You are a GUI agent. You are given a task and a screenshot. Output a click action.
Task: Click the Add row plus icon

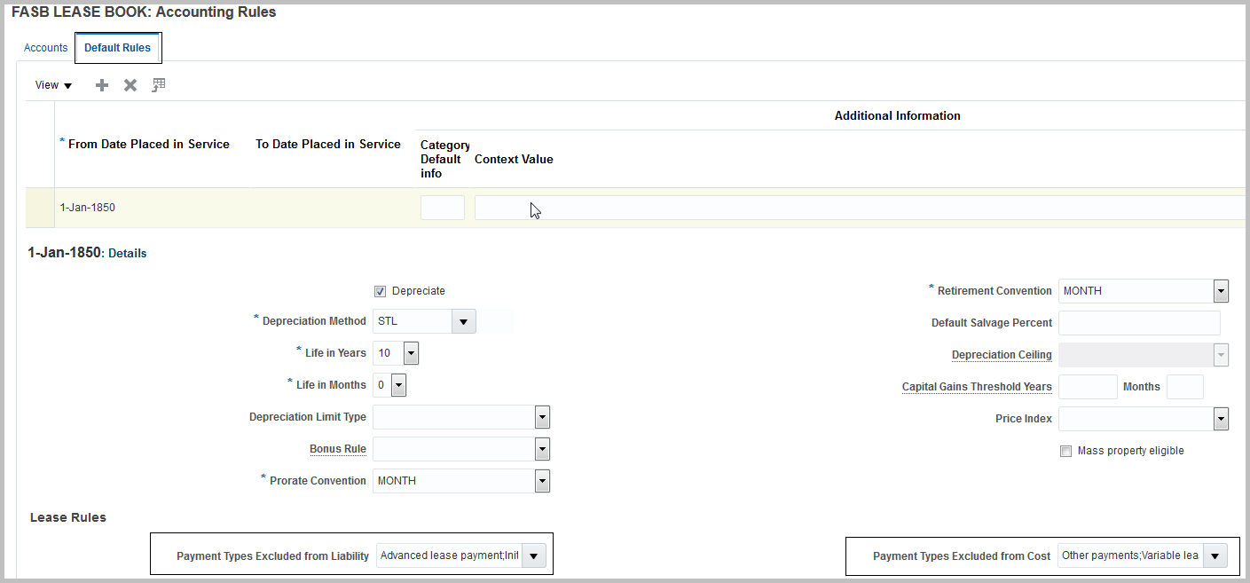click(102, 85)
